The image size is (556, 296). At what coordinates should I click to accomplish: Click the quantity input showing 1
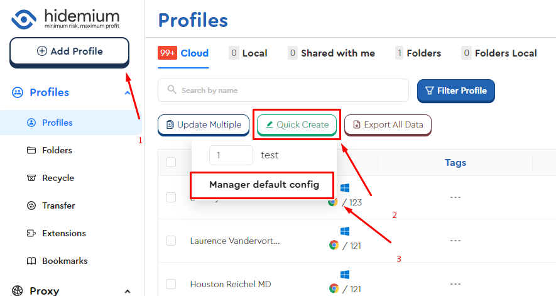pyautogui.click(x=231, y=155)
